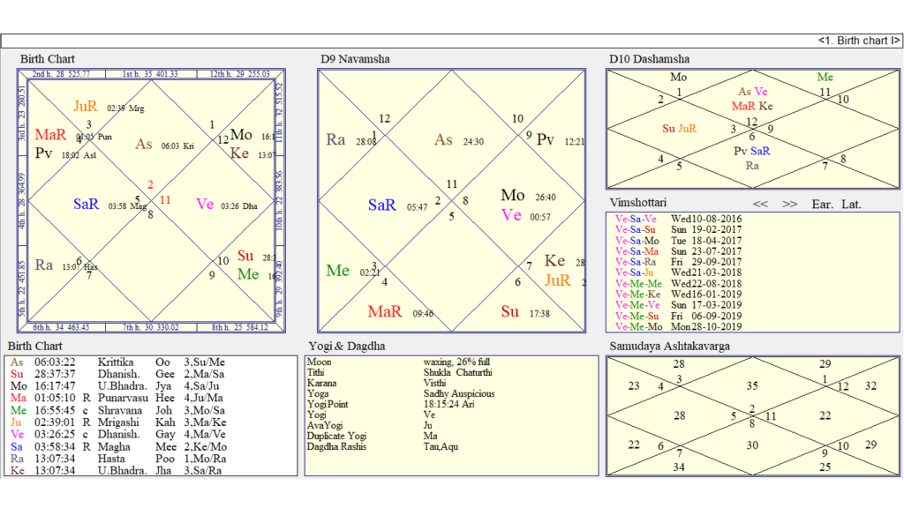Image resolution: width=904 pixels, height=508 pixels.
Task: Select the Ve-Me-Ke dasha row
Action: 679,295
